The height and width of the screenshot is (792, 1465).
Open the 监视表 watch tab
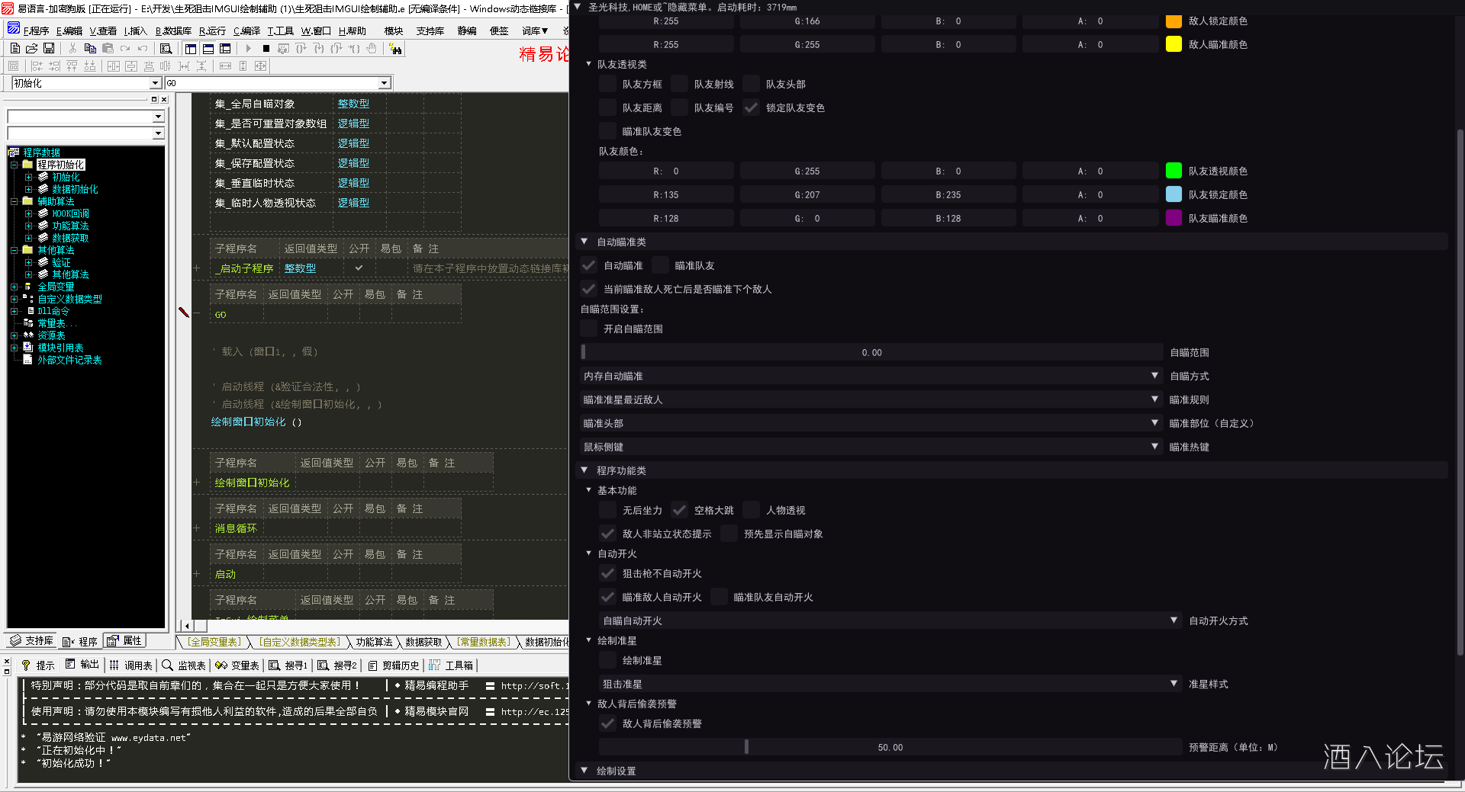184,665
